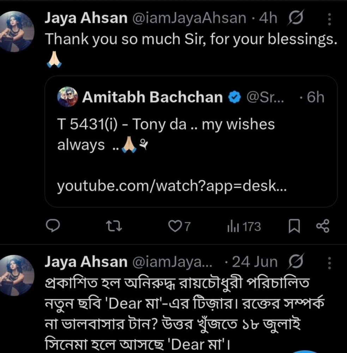Bookmark Jaya Ahsan's first tweet
Viewport: 347px width, 353px height.
tap(294, 227)
